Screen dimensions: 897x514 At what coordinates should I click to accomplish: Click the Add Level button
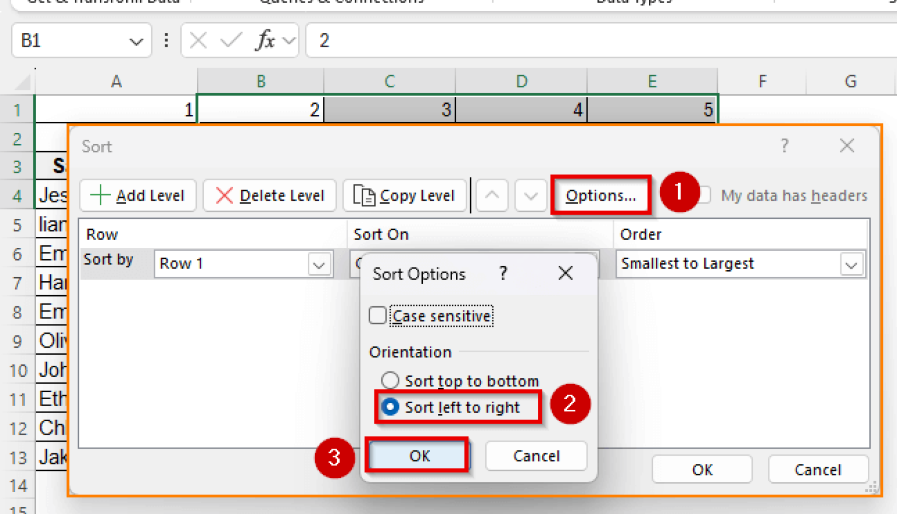138,195
